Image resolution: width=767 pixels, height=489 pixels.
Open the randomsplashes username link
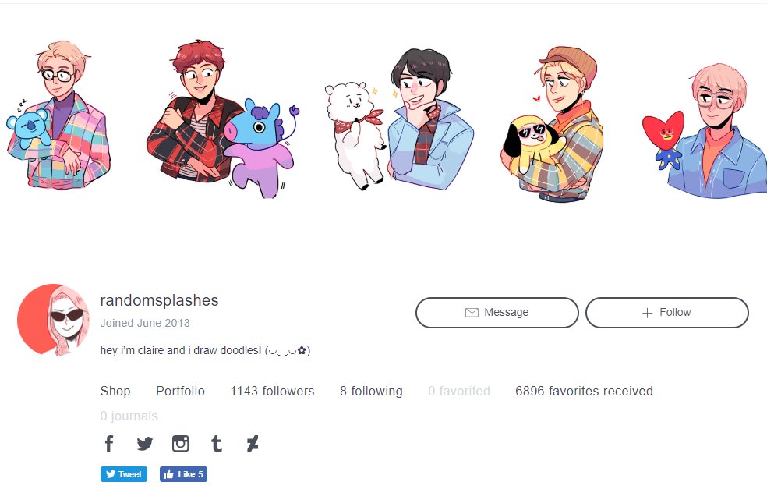[160, 300]
